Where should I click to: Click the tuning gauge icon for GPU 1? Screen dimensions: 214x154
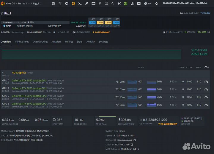206,89
